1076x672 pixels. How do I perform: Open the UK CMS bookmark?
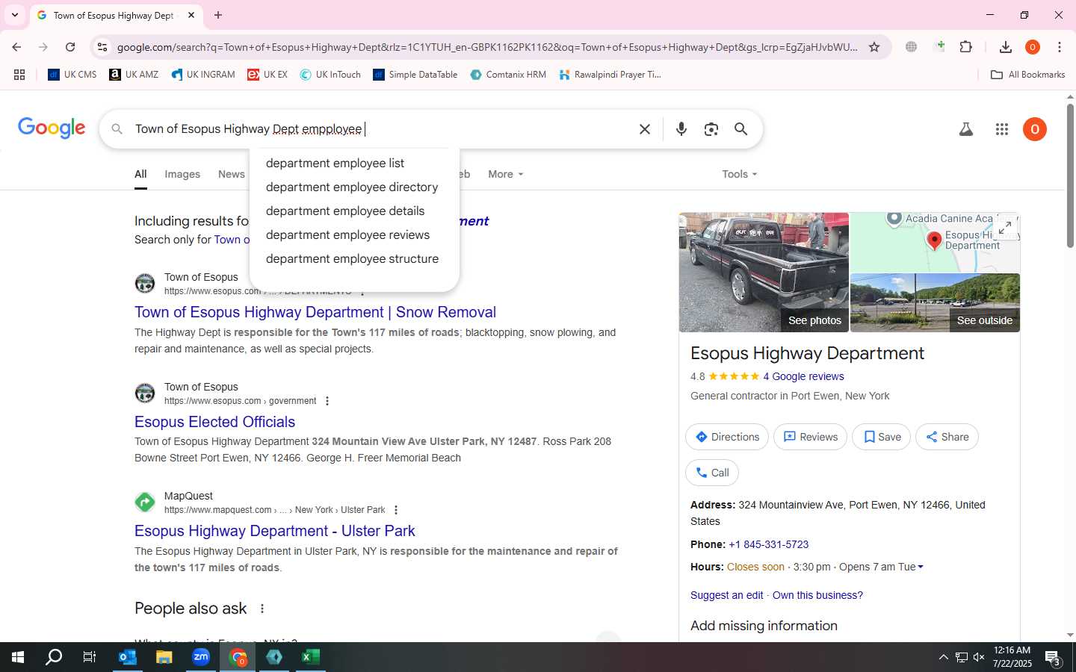72,75
